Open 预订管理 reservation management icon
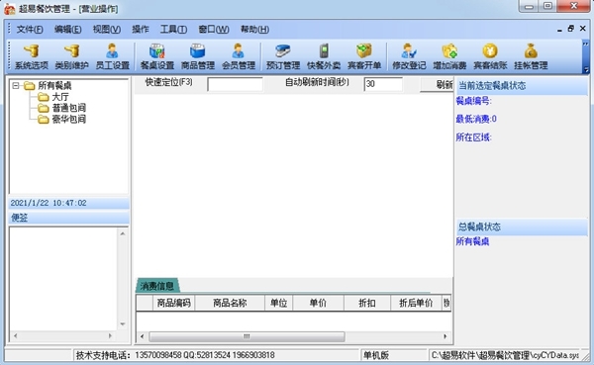The width and height of the screenshot is (594, 365). [283, 56]
